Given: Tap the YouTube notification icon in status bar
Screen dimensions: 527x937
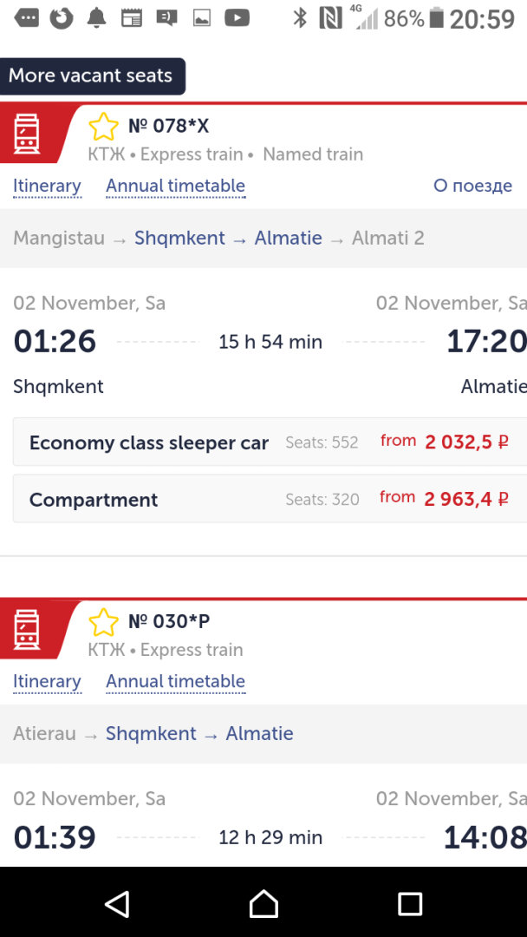Looking at the screenshot, I should 237,18.
